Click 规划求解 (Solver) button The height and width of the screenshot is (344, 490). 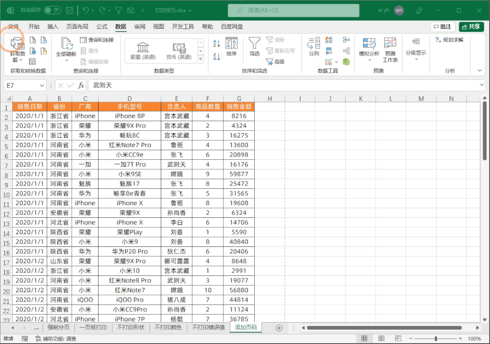point(450,40)
